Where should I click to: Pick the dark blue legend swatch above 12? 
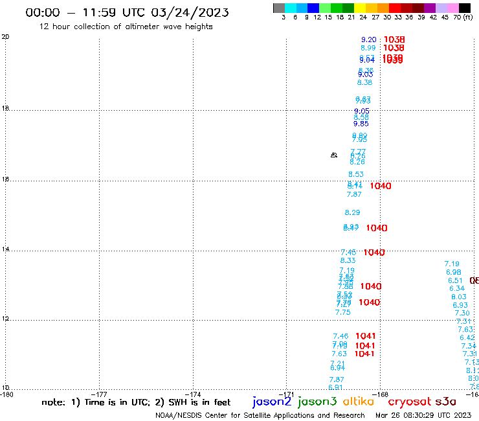pos(313,8)
